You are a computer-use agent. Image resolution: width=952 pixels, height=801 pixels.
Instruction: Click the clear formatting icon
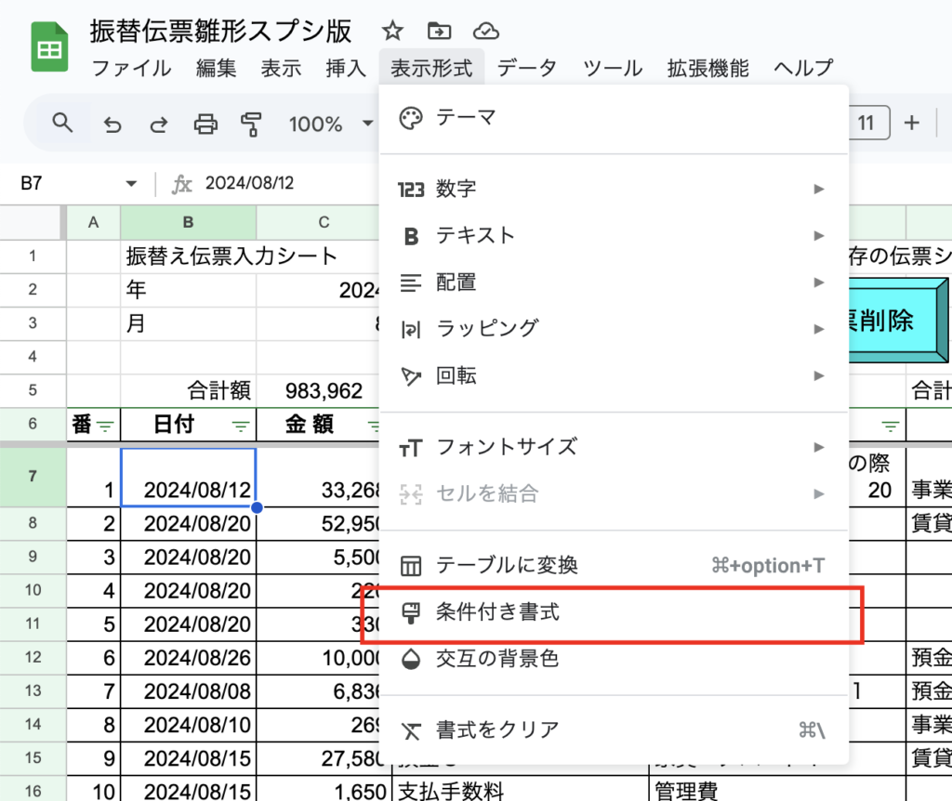(411, 730)
